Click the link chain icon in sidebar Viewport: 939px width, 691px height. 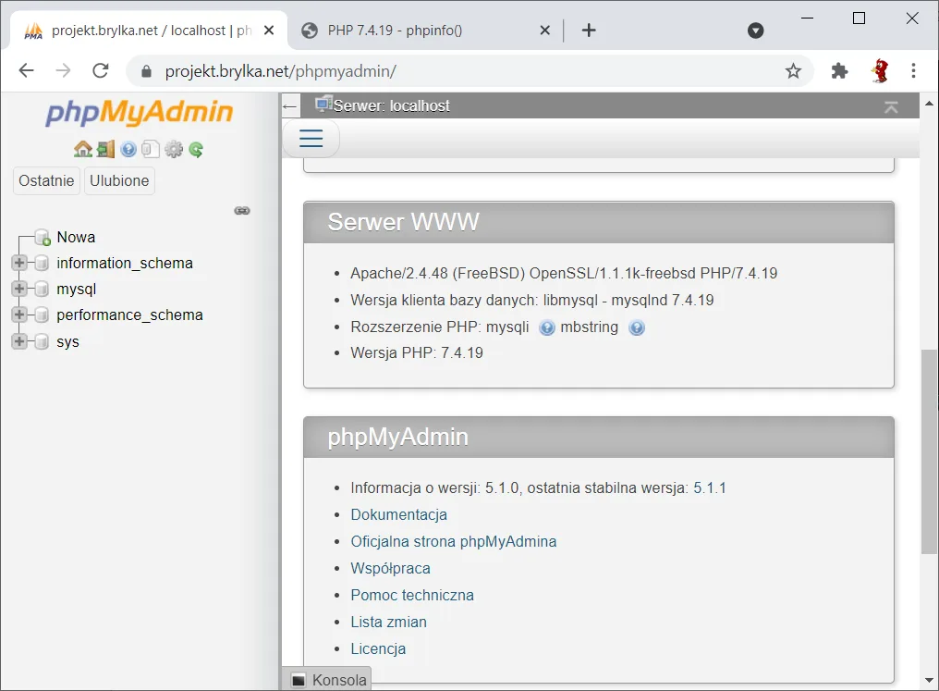242,210
